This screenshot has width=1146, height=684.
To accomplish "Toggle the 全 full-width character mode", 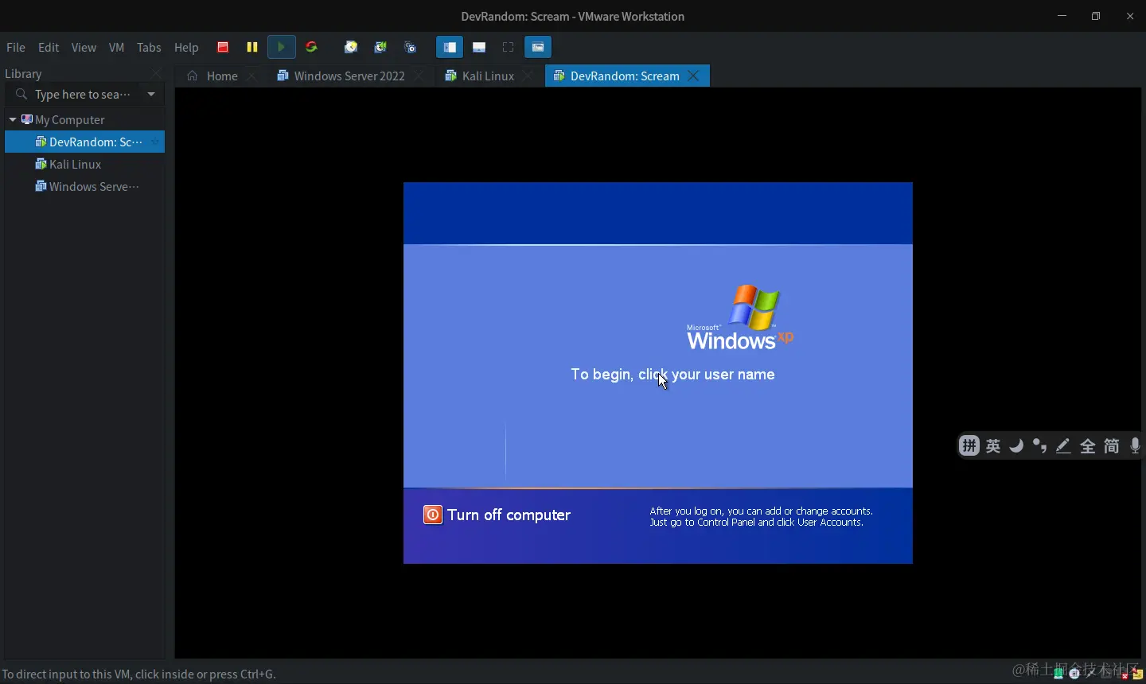I will (x=1088, y=446).
